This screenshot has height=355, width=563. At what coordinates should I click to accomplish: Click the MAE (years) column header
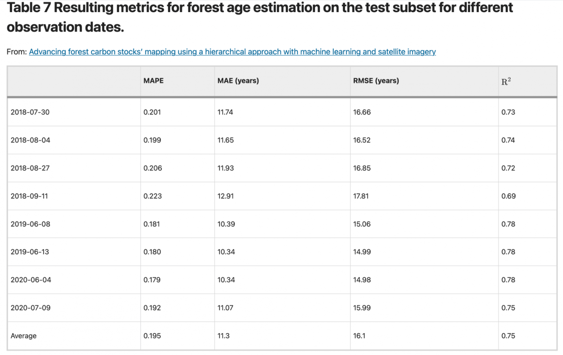(238, 81)
